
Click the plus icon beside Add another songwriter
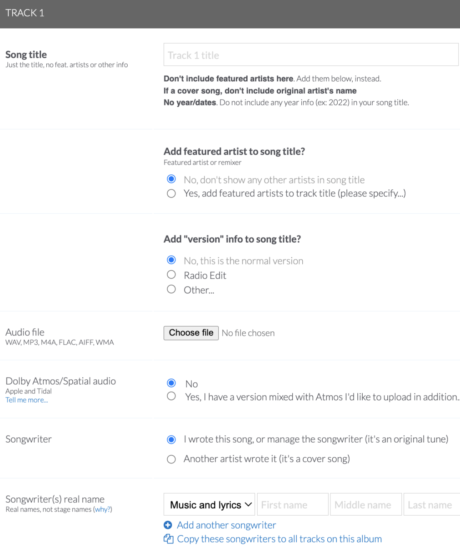[x=168, y=525]
